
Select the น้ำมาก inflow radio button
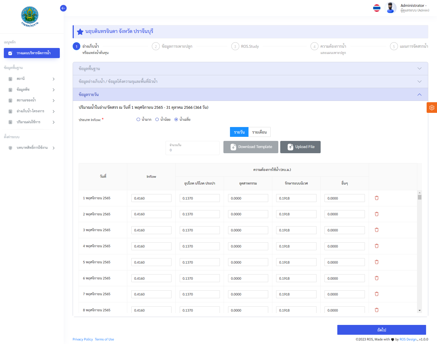pyautogui.click(x=138, y=119)
